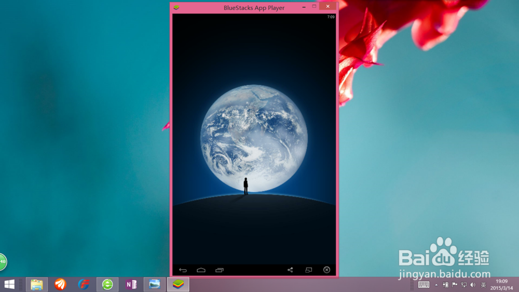
Task: Open the Windows Start button
Action: [x=9, y=284]
